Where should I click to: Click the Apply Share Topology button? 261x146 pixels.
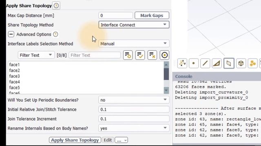click(75, 140)
